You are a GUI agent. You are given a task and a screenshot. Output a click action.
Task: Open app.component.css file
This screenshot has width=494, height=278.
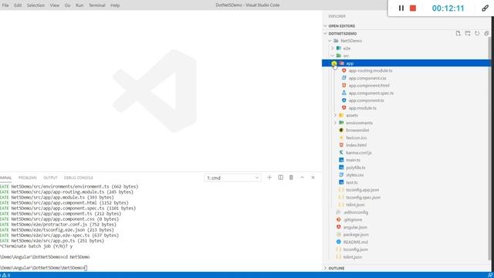click(367, 78)
